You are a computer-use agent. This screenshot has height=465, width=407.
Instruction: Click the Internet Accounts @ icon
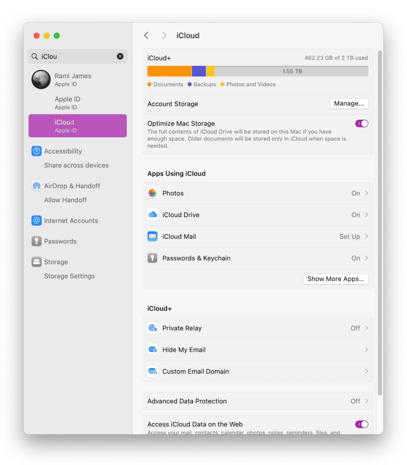click(37, 221)
